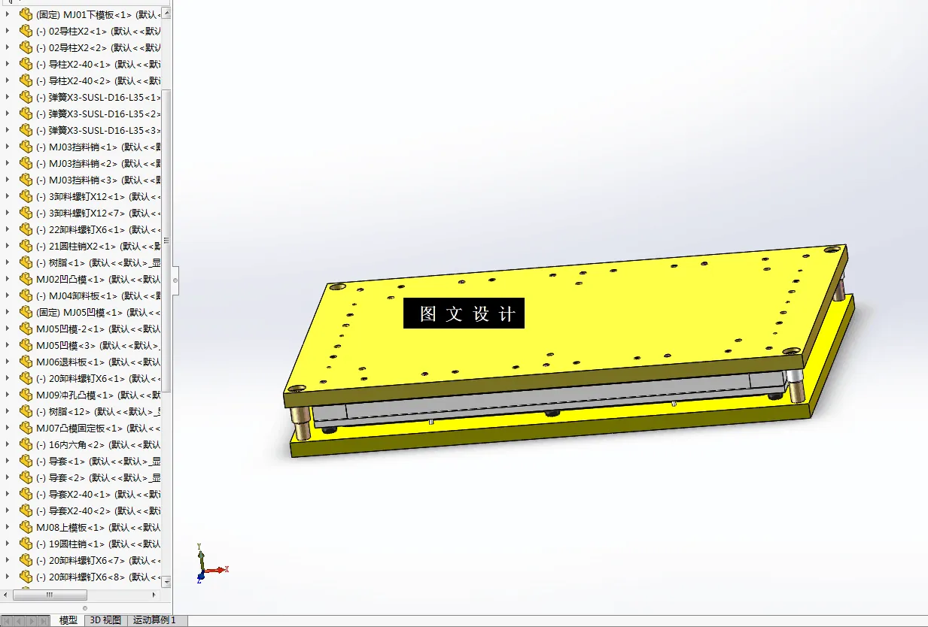Click the horizontal scrollbar right arrow
928x627 pixels.
tap(156, 595)
